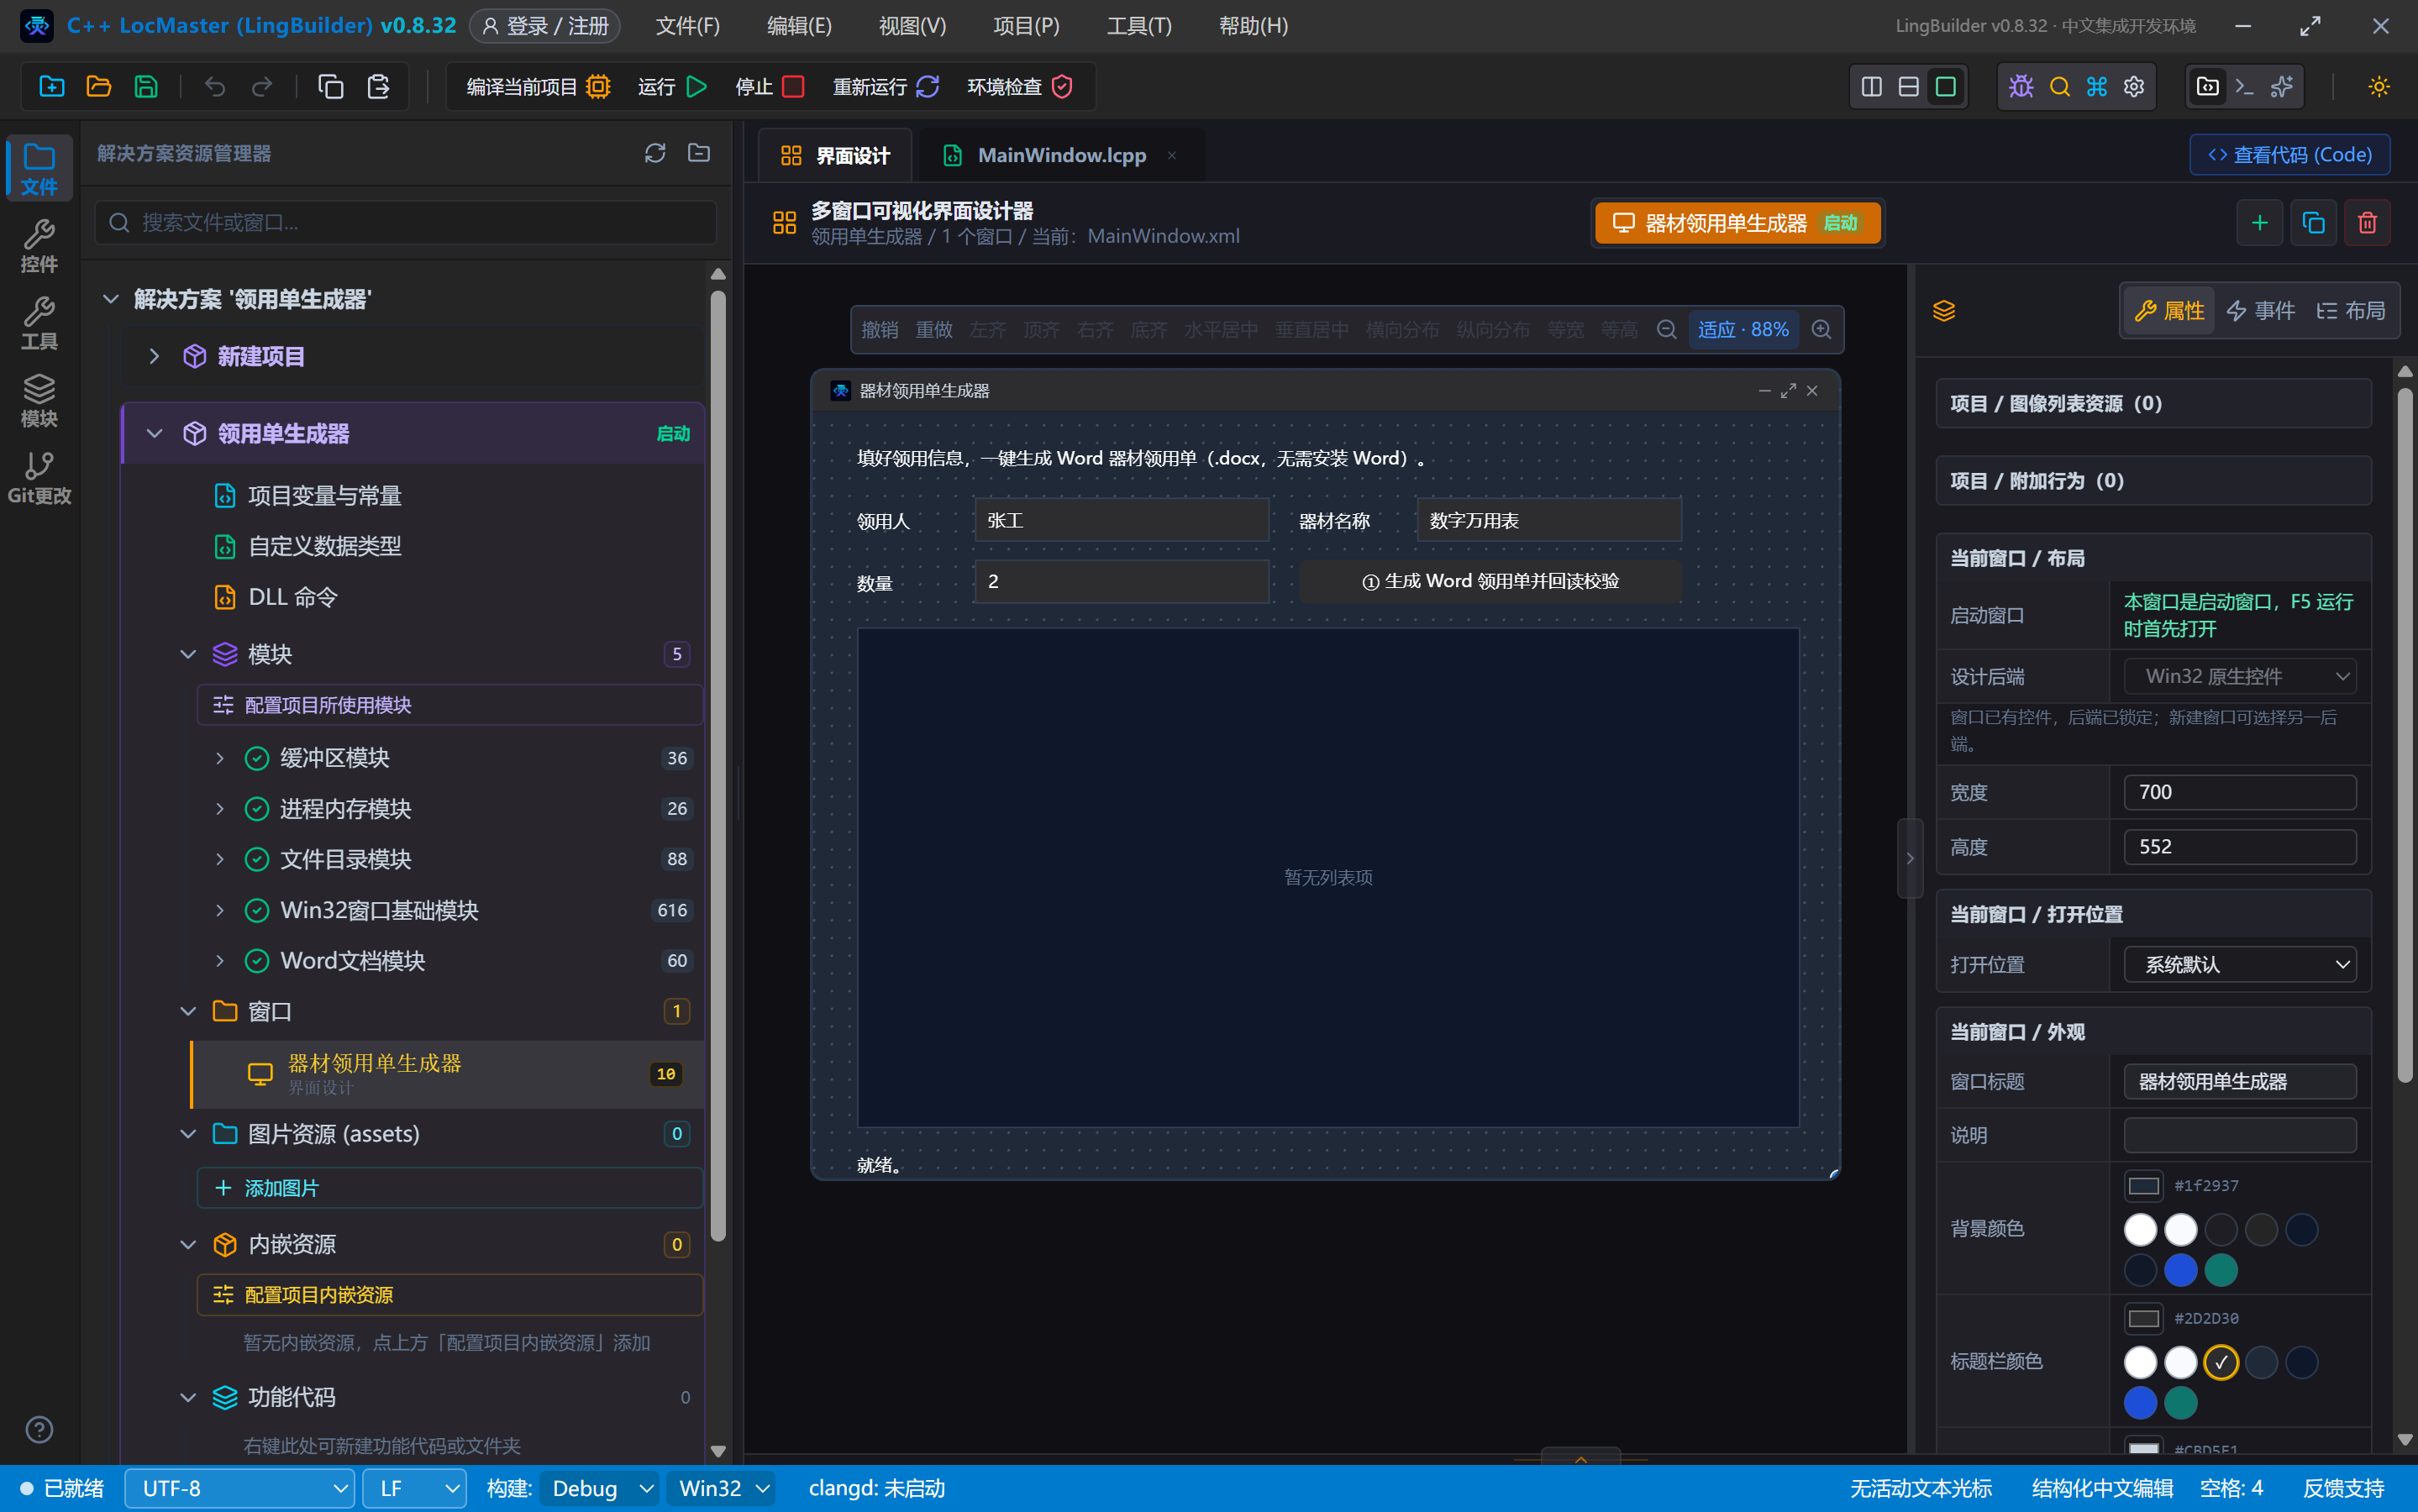Click the zoom in magnifier in designer
This screenshot has height=1512, width=2418.
point(1821,330)
